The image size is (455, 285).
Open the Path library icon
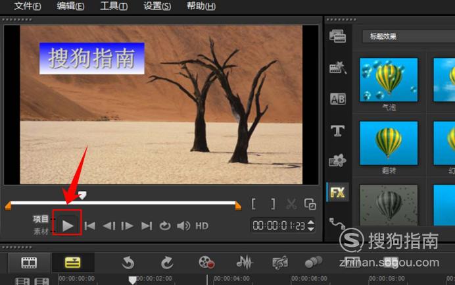pyautogui.click(x=337, y=223)
